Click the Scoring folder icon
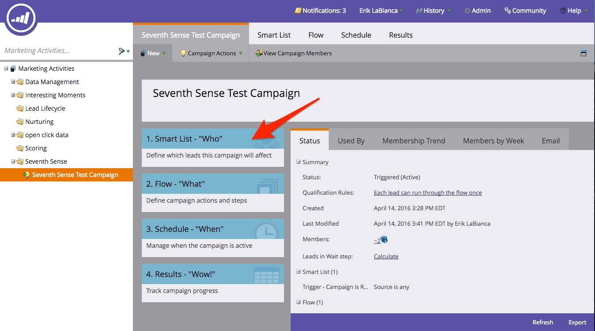The image size is (595, 331). [x=20, y=148]
